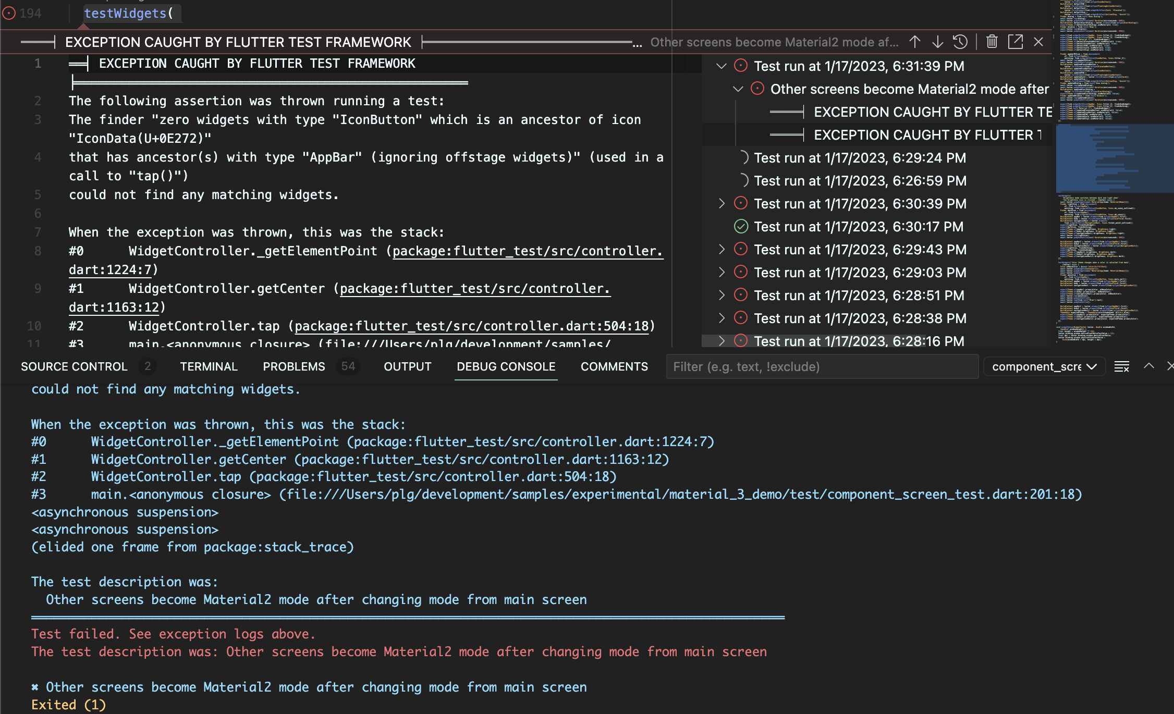The image size is (1174, 714).
Task: Click the debug console filter field
Action: click(822, 367)
